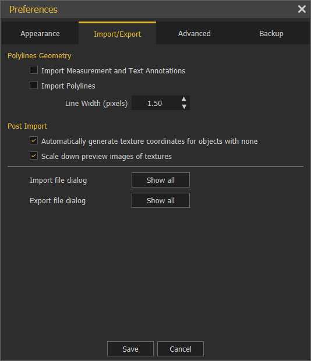Image resolution: width=311 pixels, height=361 pixels.
Task: Click the Polylines Geometry section heading
Action: pos(40,56)
